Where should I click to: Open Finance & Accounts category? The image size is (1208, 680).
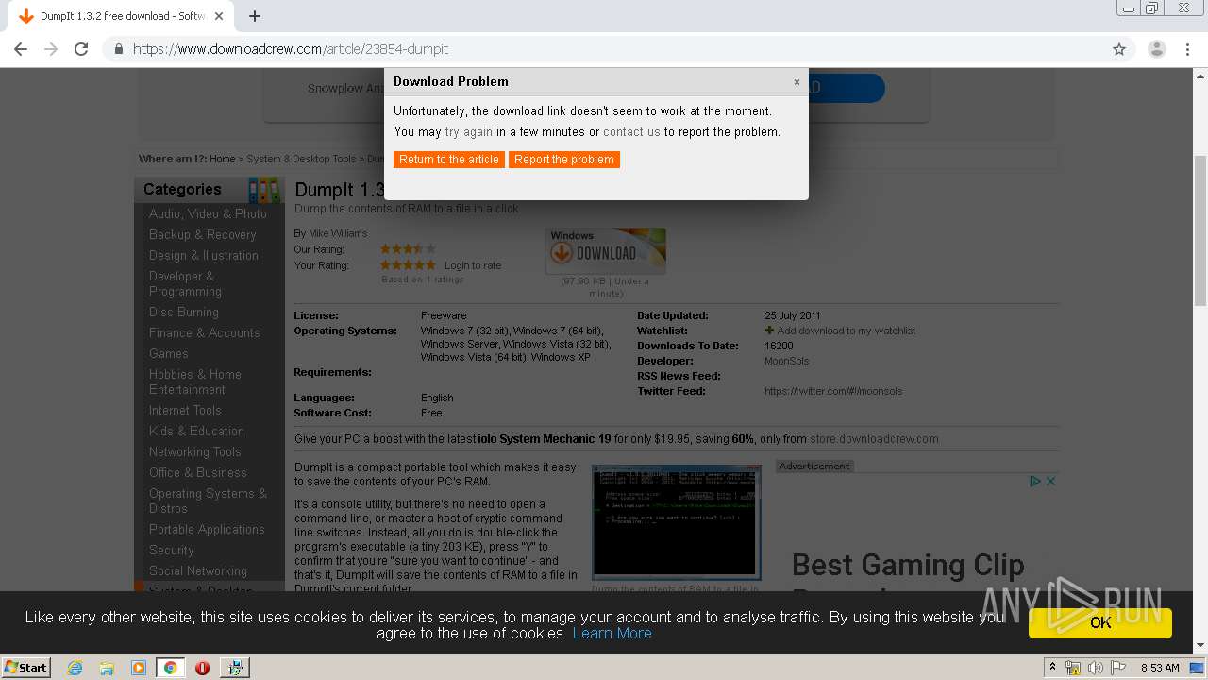[204, 332]
